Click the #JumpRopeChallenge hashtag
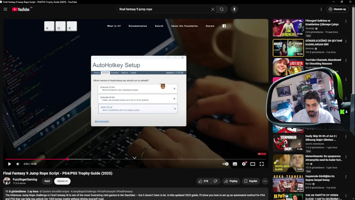This screenshot has height=200, width=355. [83, 191]
